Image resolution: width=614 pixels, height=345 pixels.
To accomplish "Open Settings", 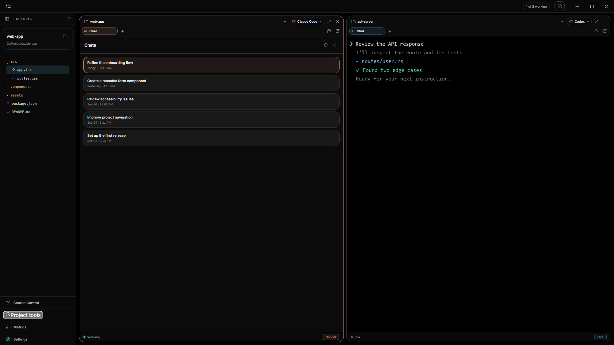I will coord(38,339).
